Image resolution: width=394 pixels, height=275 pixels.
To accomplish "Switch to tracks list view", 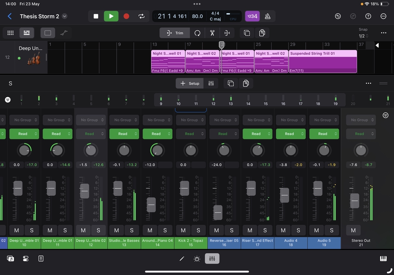I will 27,33.
